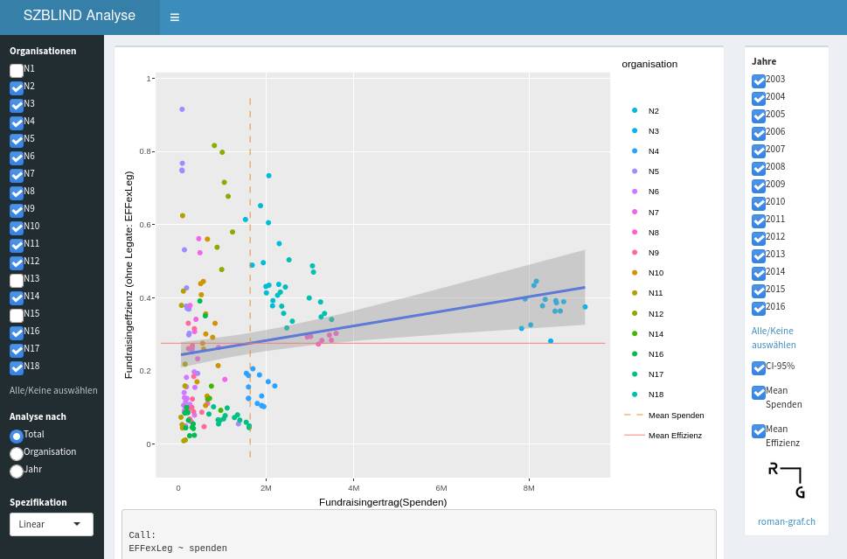Select the Total analysis mode
Screen dimensions: 847x559
coord(16,436)
